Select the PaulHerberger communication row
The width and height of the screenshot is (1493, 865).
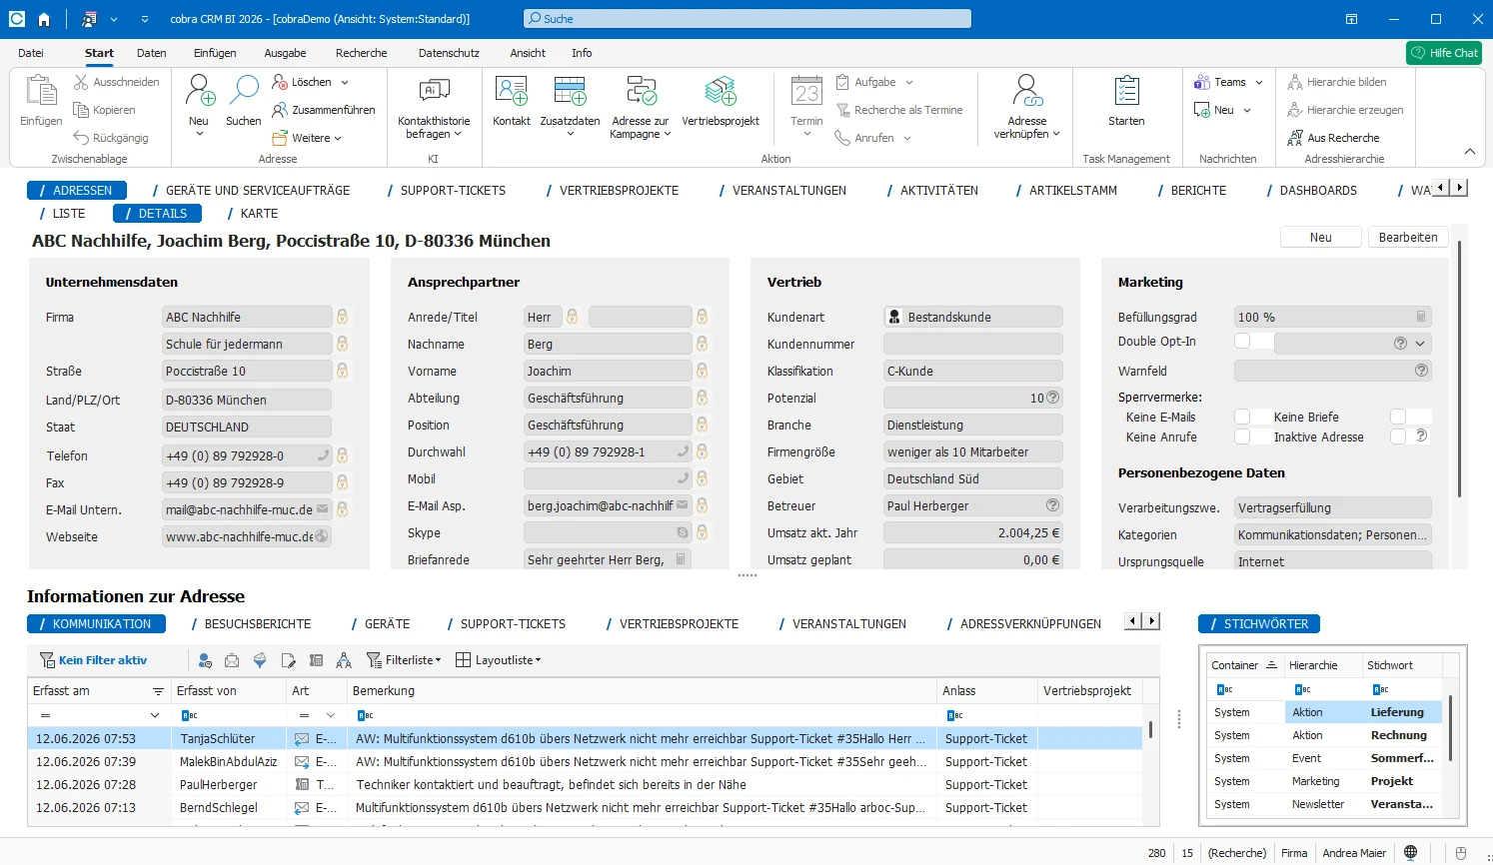pyautogui.click(x=585, y=784)
